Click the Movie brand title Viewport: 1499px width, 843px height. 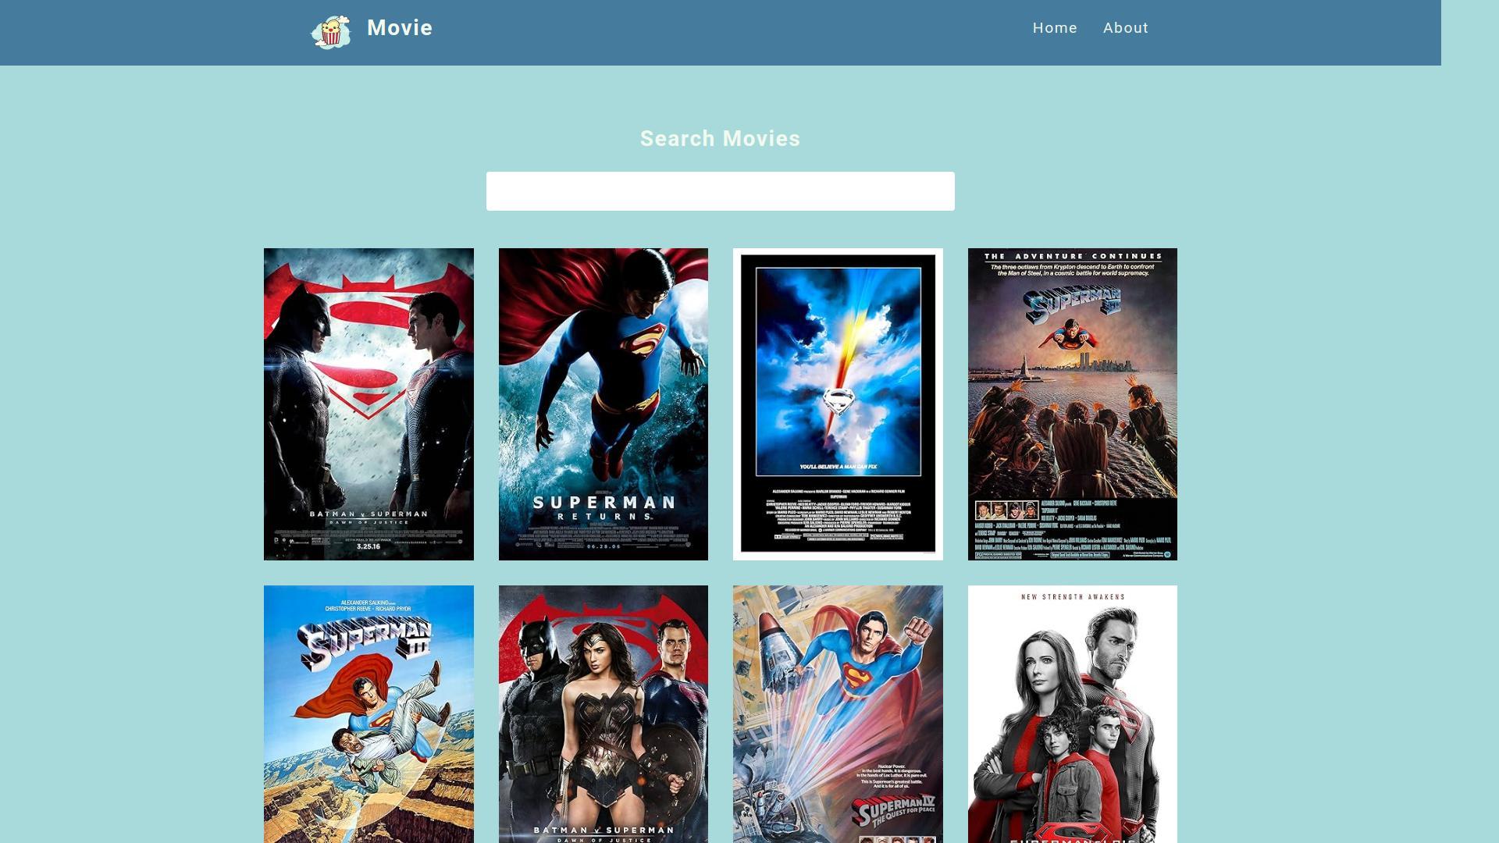(399, 28)
